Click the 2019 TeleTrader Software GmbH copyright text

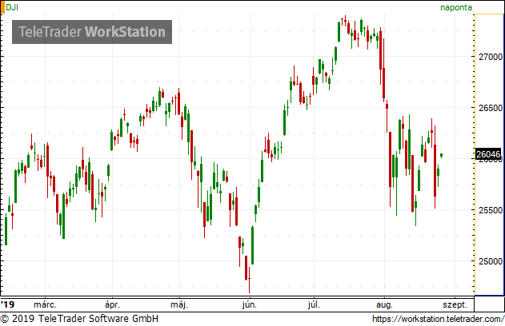tap(79, 319)
